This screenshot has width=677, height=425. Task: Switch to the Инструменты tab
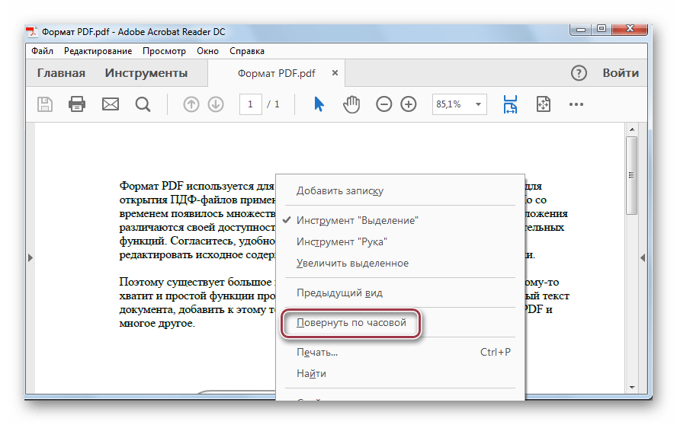[x=146, y=73]
